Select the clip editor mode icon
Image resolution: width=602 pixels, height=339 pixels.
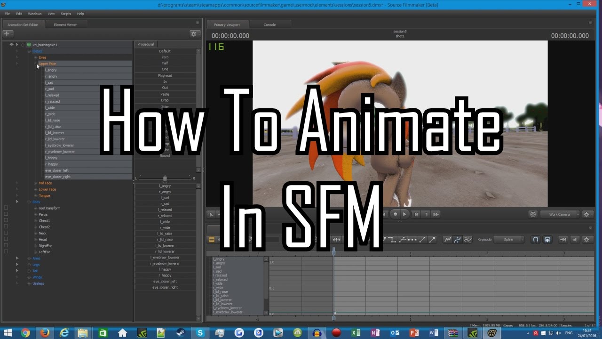212,240
